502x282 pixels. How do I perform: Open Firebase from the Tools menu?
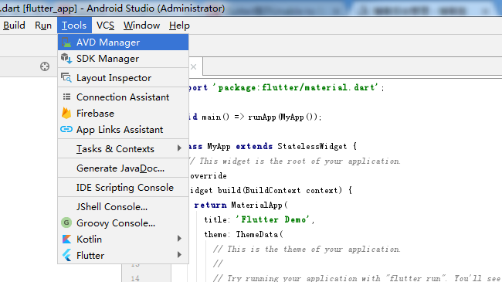[124, 113]
